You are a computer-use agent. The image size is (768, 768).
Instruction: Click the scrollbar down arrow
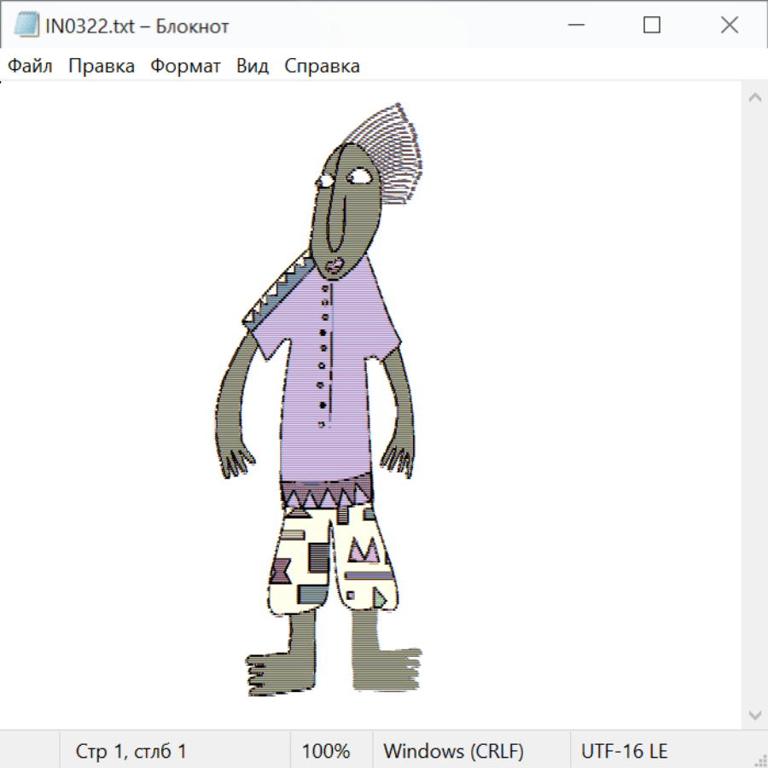(754, 714)
